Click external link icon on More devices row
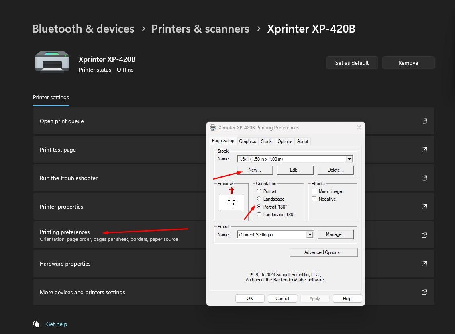 [x=424, y=292]
